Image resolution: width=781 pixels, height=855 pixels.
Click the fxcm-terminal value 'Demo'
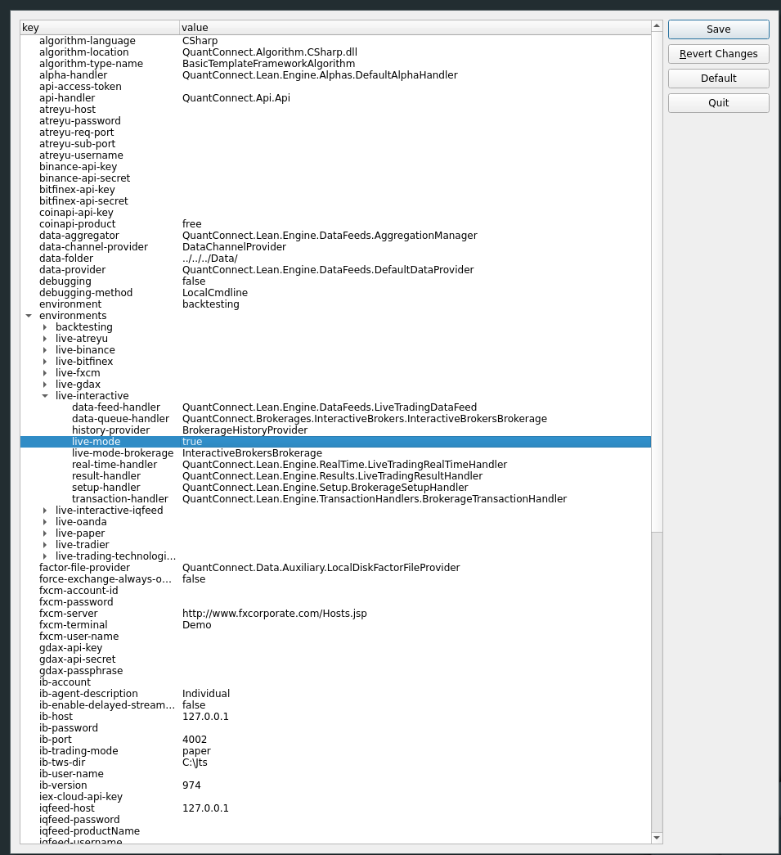click(x=197, y=625)
